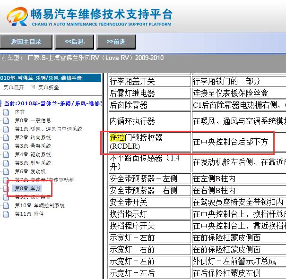Click the 行李厢盖开关 table cell
This screenshot has width=286, height=279.
pos(150,81)
